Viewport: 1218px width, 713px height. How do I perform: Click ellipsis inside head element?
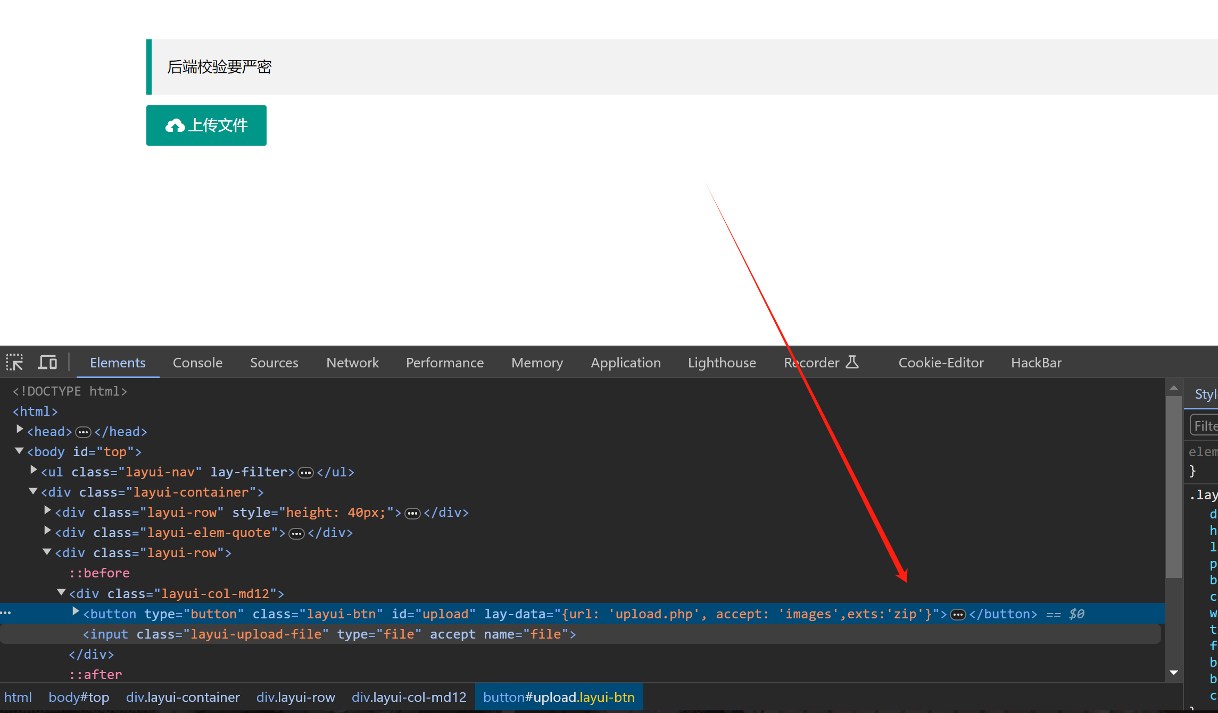(x=84, y=432)
